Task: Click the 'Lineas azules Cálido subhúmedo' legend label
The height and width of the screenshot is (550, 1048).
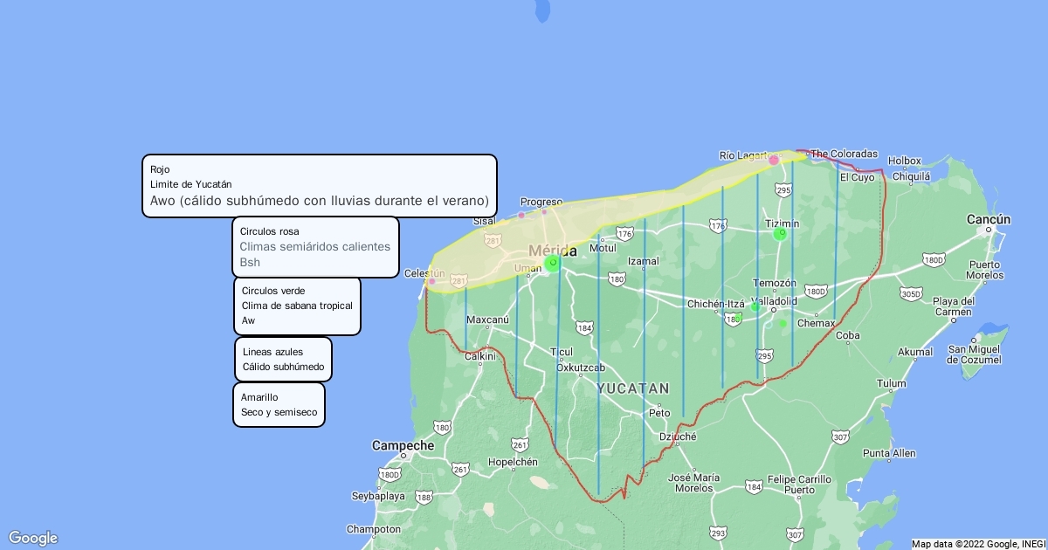Action: point(283,359)
